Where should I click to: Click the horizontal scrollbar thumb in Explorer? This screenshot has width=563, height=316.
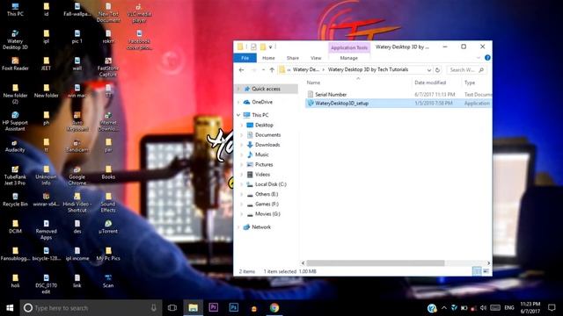[x=376, y=263]
